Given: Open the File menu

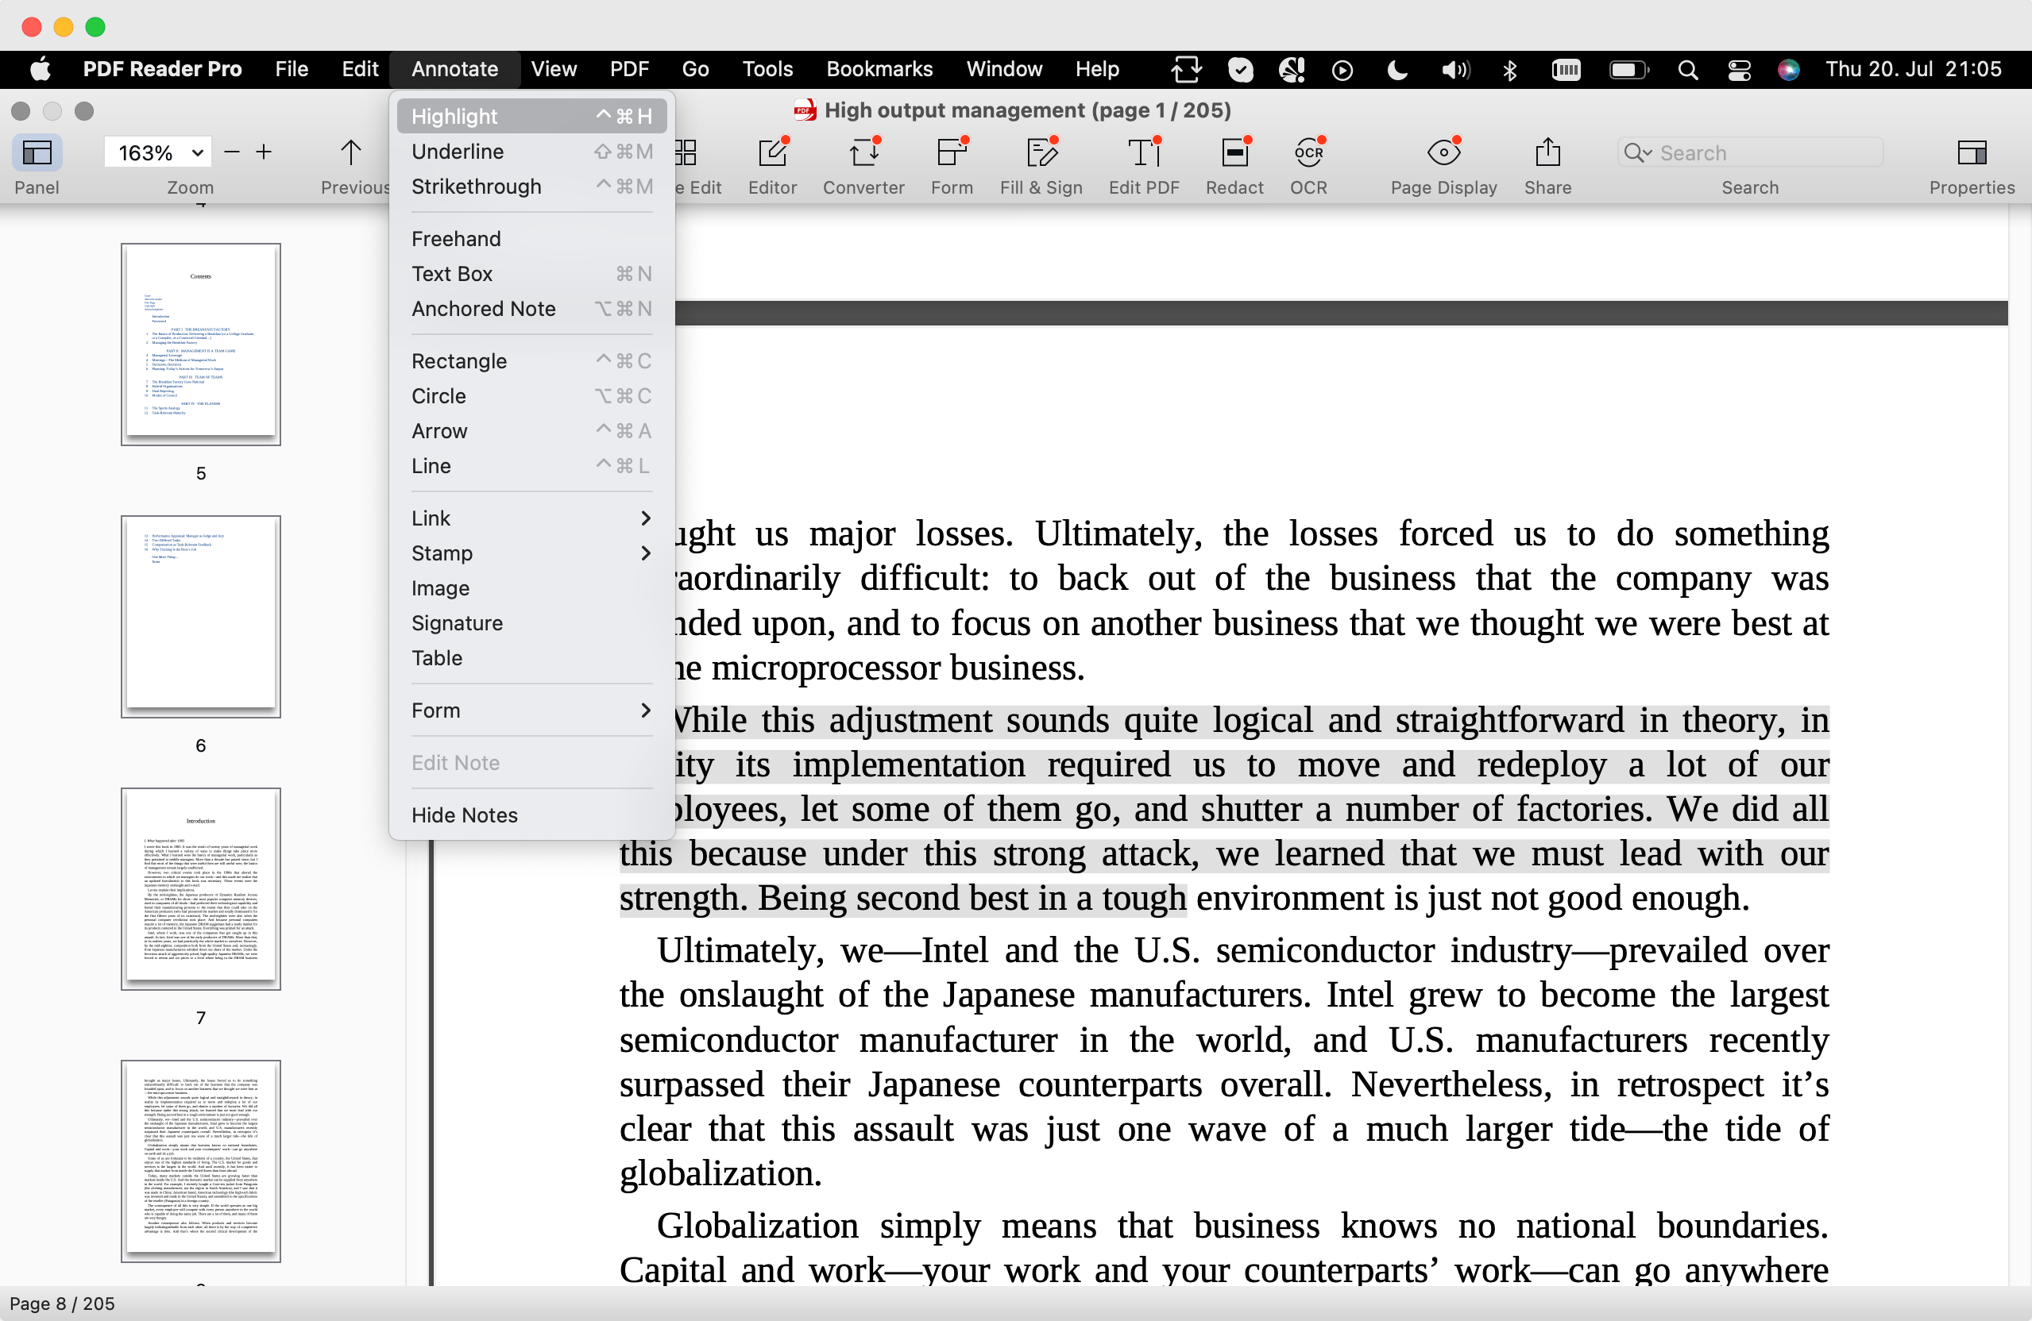Looking at the screenshot, I should coord(292,69).
